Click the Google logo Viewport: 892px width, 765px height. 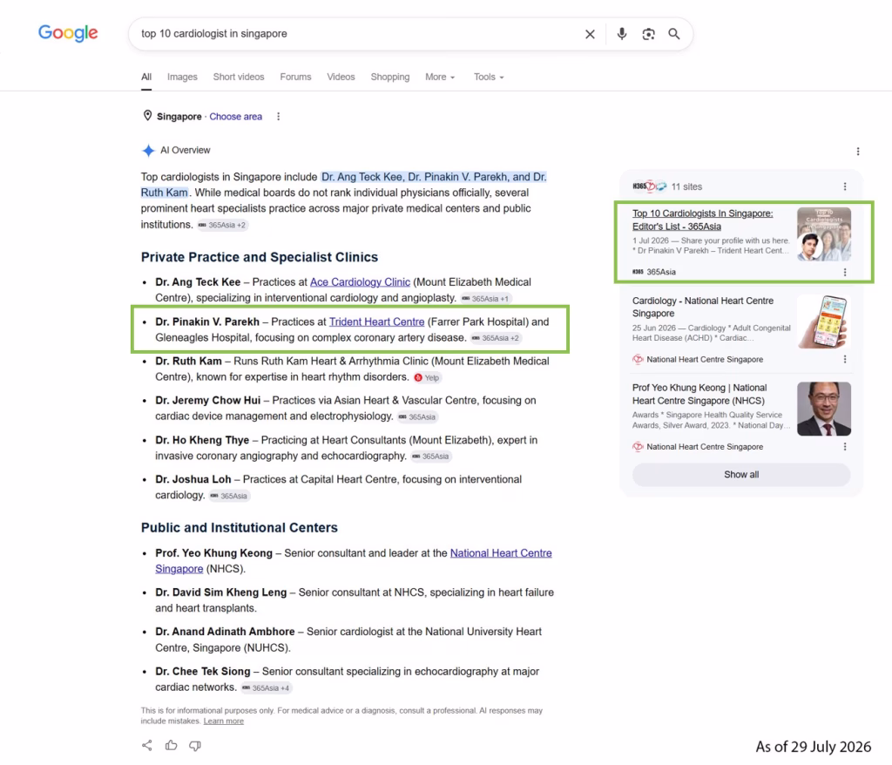click(68, 33)
